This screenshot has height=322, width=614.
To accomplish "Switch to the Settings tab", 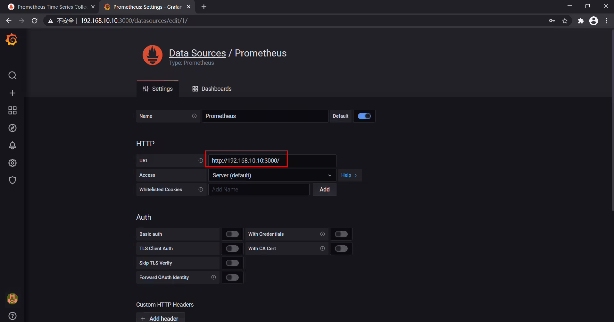I will pos(158,89).
